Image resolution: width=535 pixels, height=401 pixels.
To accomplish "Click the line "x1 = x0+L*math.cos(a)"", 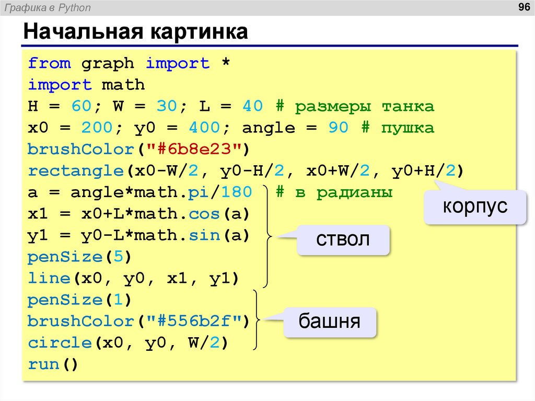I will click(x=138, y=214).
